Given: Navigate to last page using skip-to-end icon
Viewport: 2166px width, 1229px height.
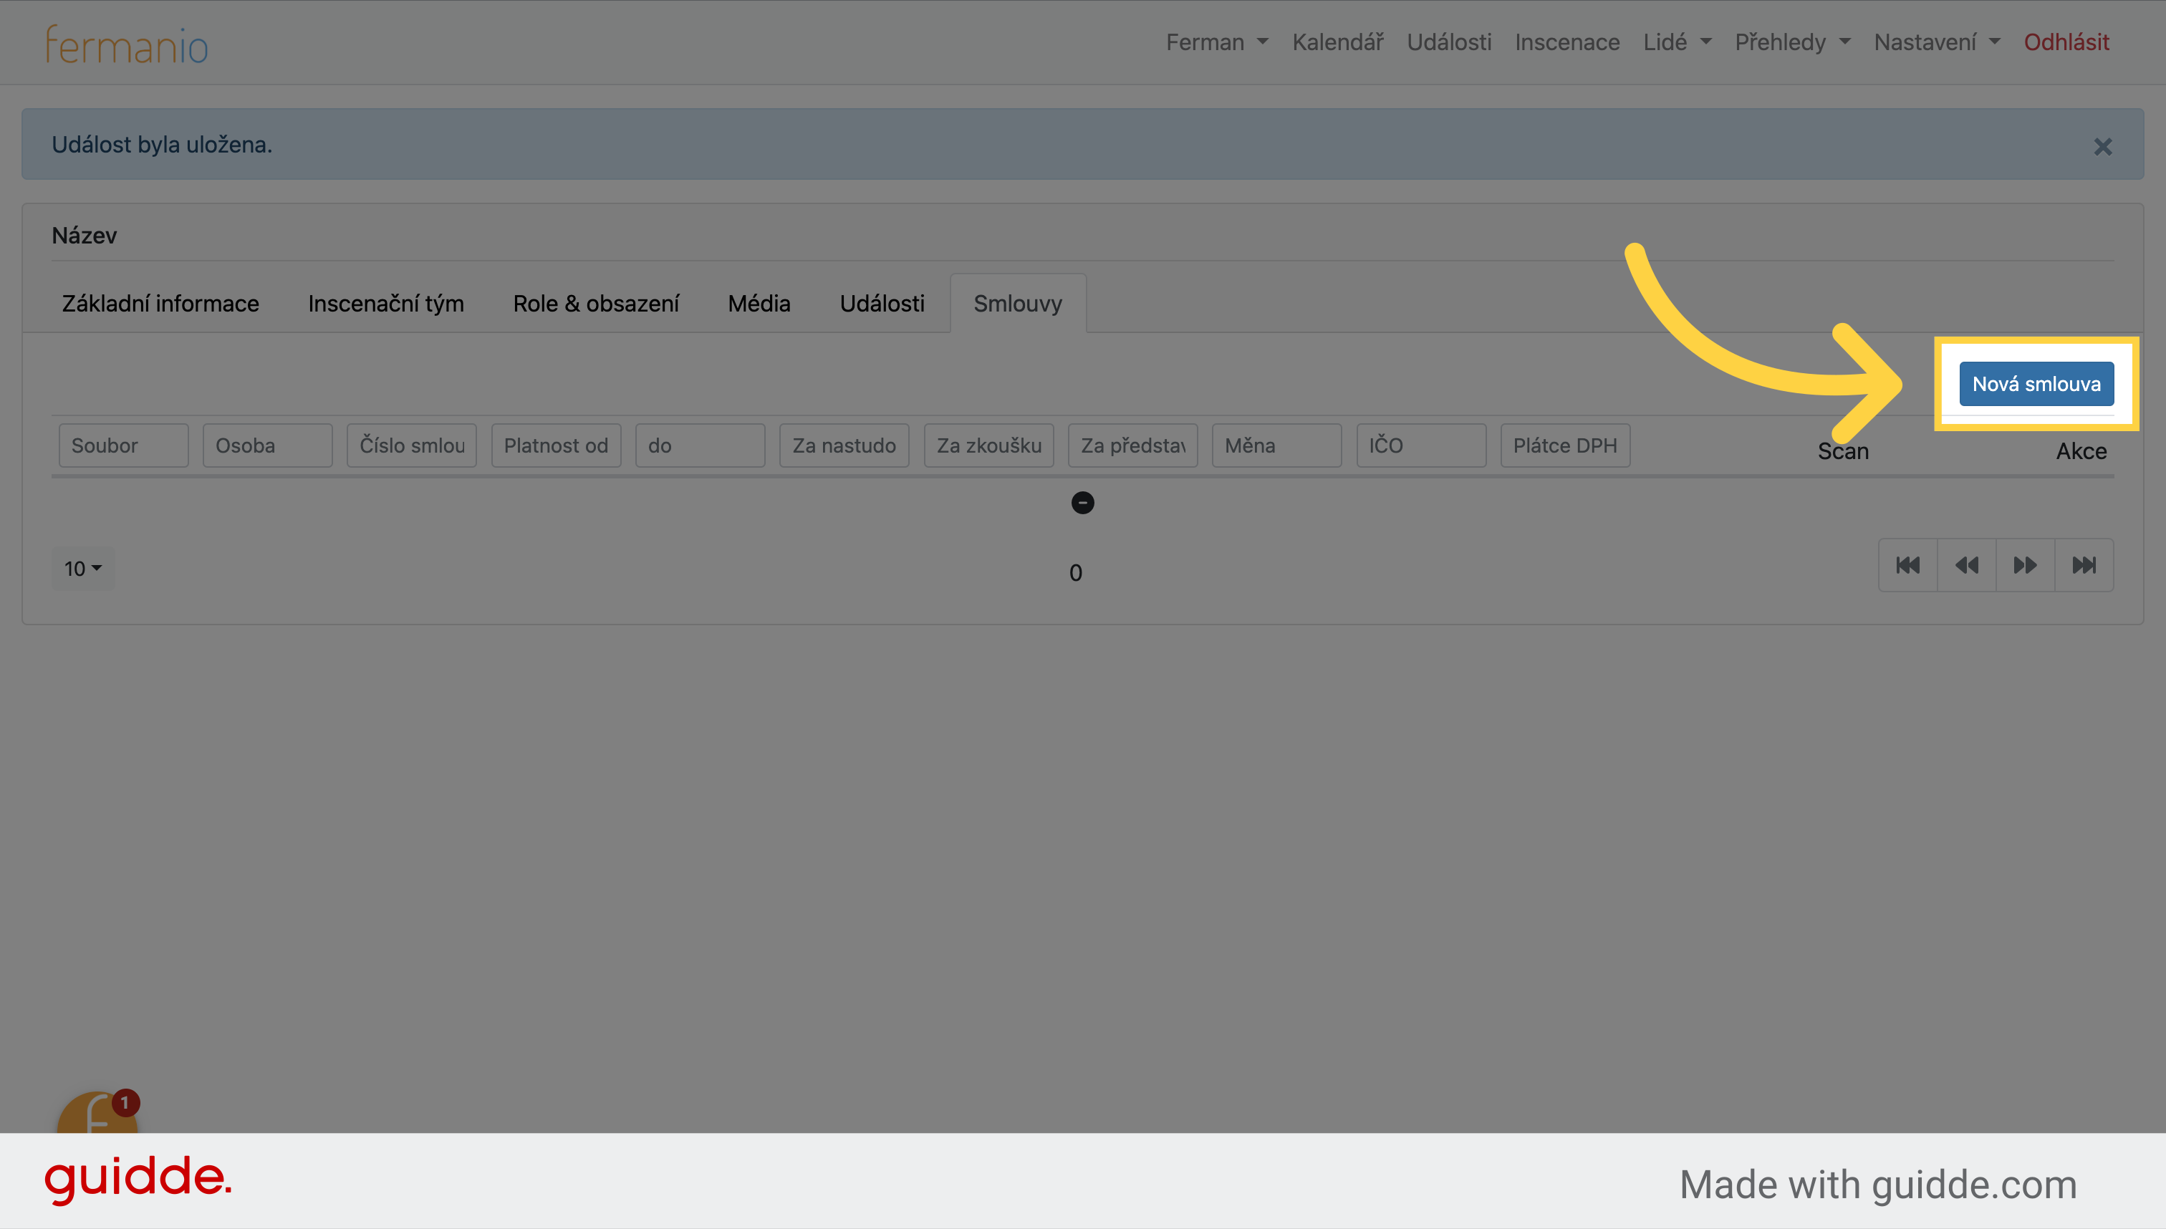Looking at the screenshot, I should [2084, 565].
